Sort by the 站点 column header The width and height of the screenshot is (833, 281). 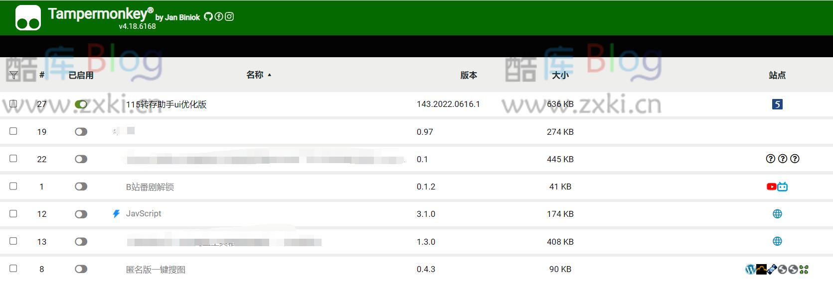coord(777,75)
